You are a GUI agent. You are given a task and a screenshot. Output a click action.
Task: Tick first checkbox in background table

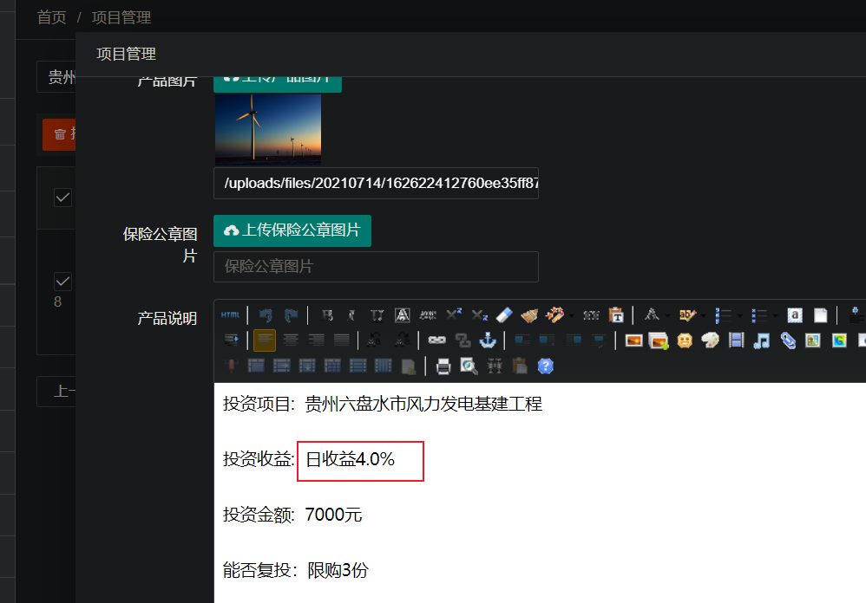(x=63, y=198)
